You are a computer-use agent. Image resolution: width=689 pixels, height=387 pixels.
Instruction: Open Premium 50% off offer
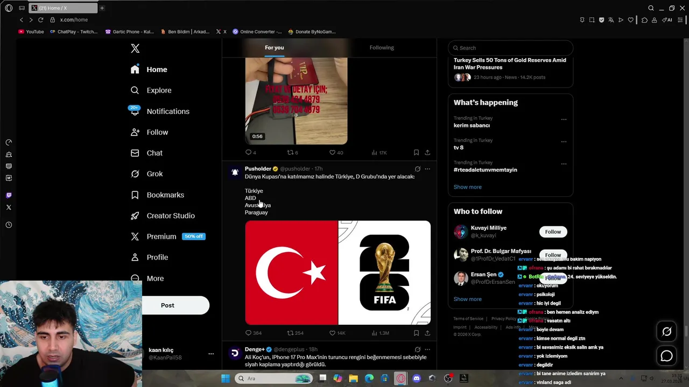pyautogui.click(x=168, y=236)
